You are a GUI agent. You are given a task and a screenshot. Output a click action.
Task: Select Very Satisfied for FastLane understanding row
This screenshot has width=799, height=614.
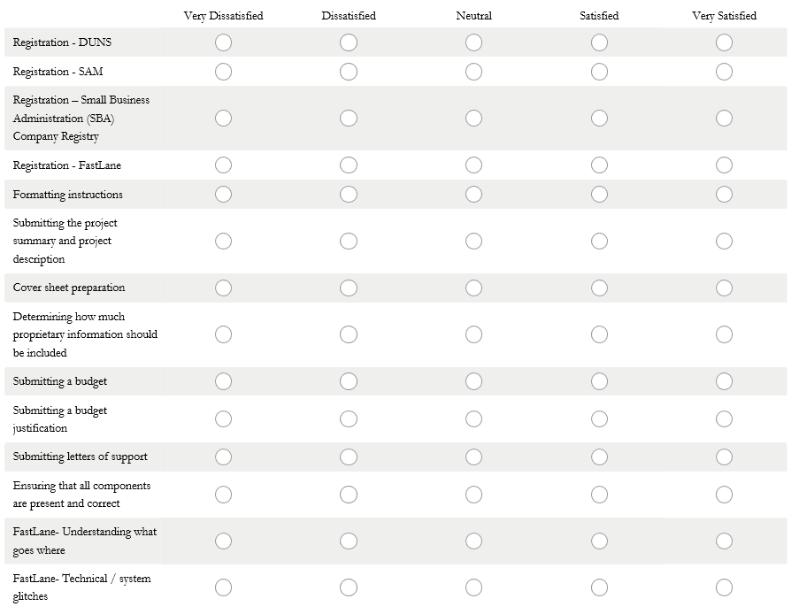724,541
